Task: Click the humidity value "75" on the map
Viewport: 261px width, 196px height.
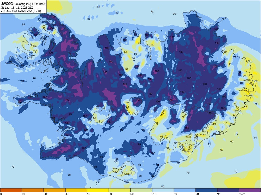Action: [x=256, y=104]
